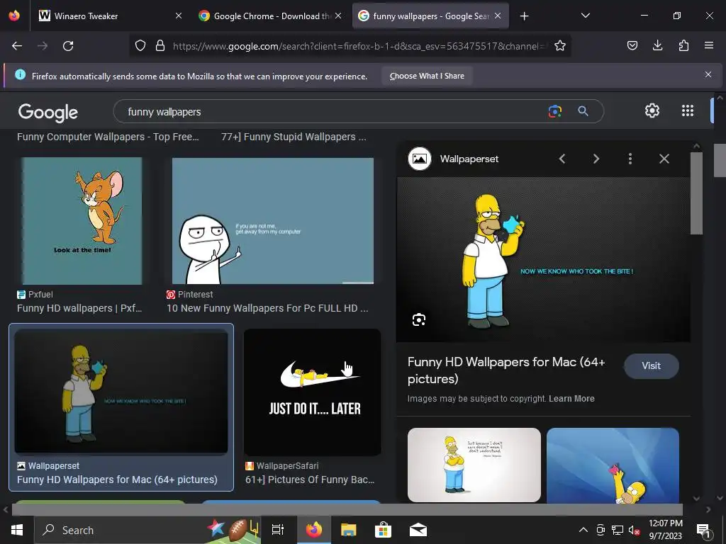Open 61+ Pictures Of Funny Backgrounds link
This screenshot has height=544, width=726.
310,480
